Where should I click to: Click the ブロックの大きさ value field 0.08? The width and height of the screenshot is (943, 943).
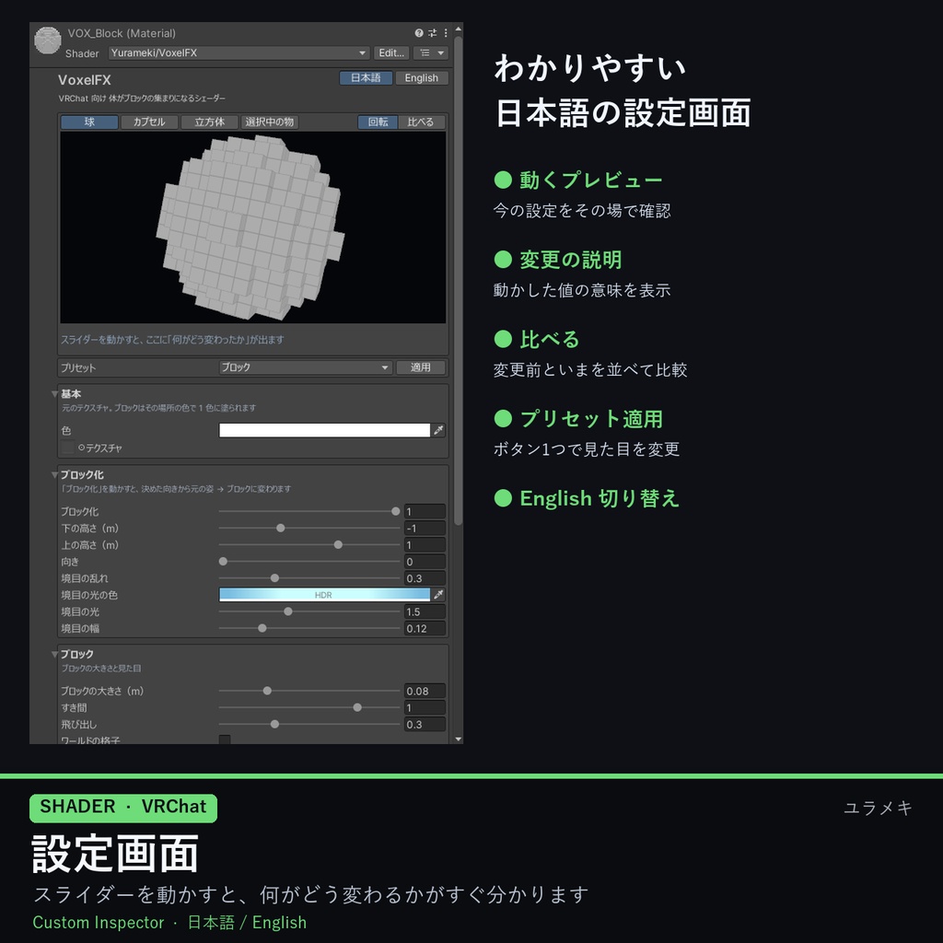pos(425,691)
